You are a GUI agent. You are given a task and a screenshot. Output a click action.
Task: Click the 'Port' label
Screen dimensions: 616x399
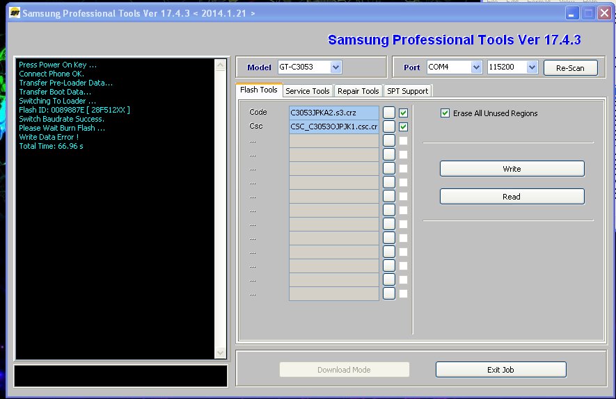click(412, 67)
